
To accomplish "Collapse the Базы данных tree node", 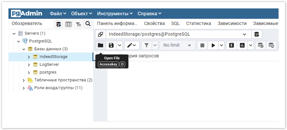I will [x=24, y=49].
